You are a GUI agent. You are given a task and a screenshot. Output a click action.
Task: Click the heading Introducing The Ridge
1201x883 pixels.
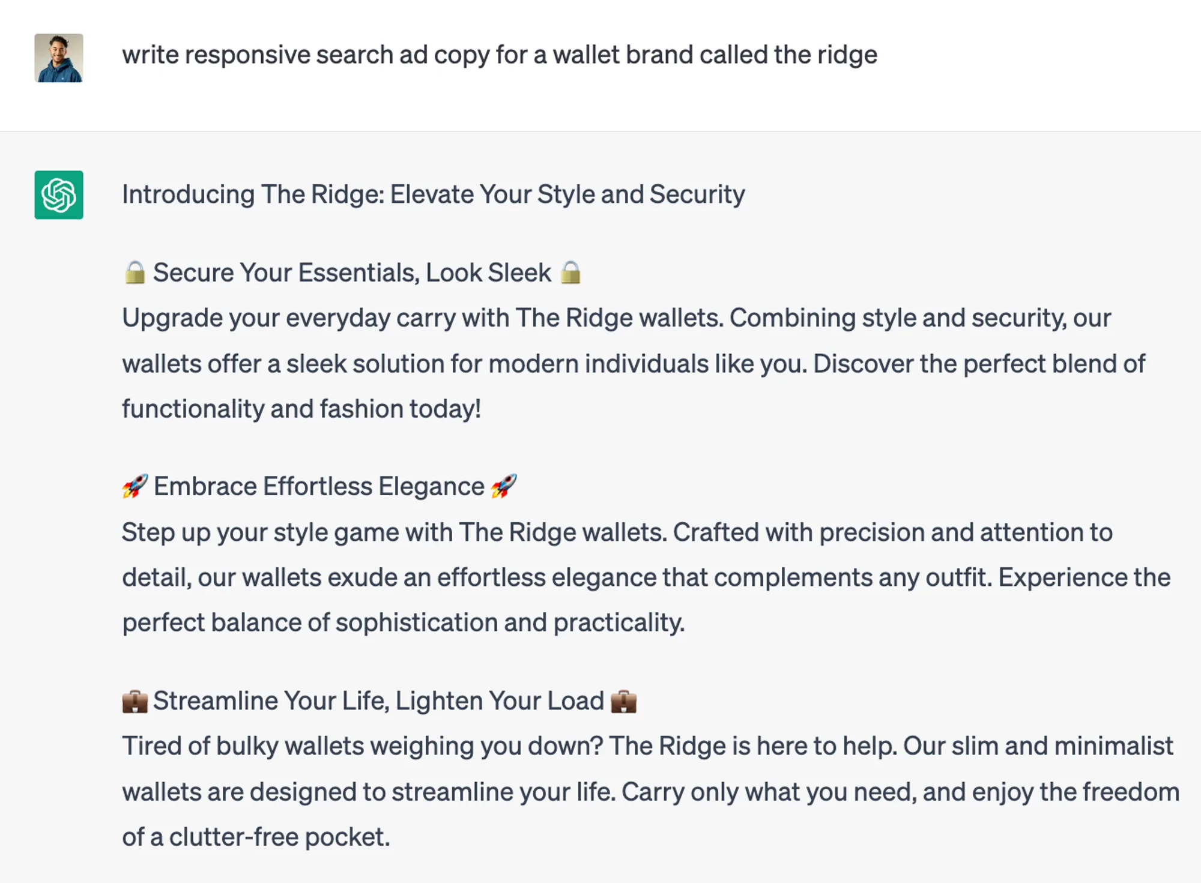pos(434,194)
